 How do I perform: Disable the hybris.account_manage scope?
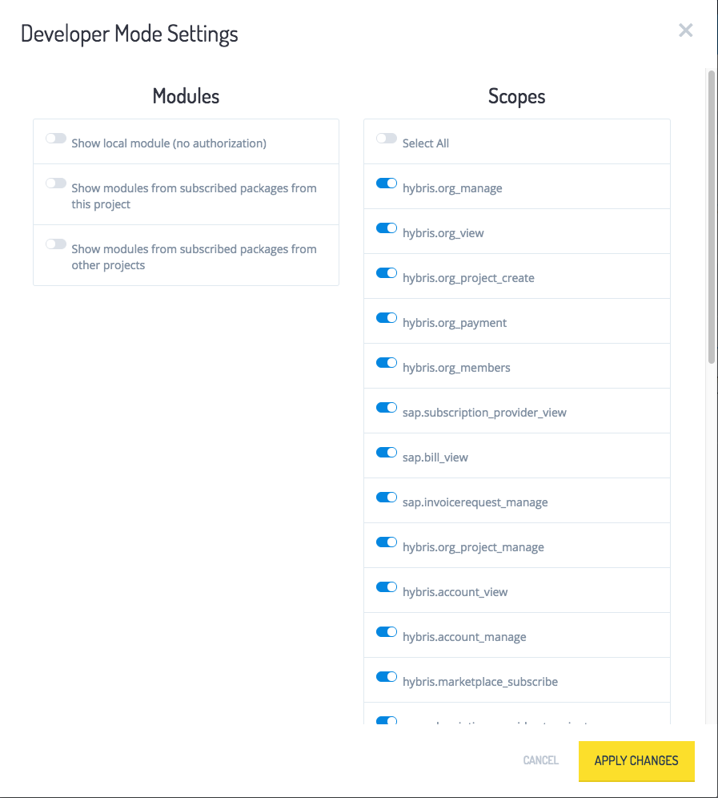[386, 631]
